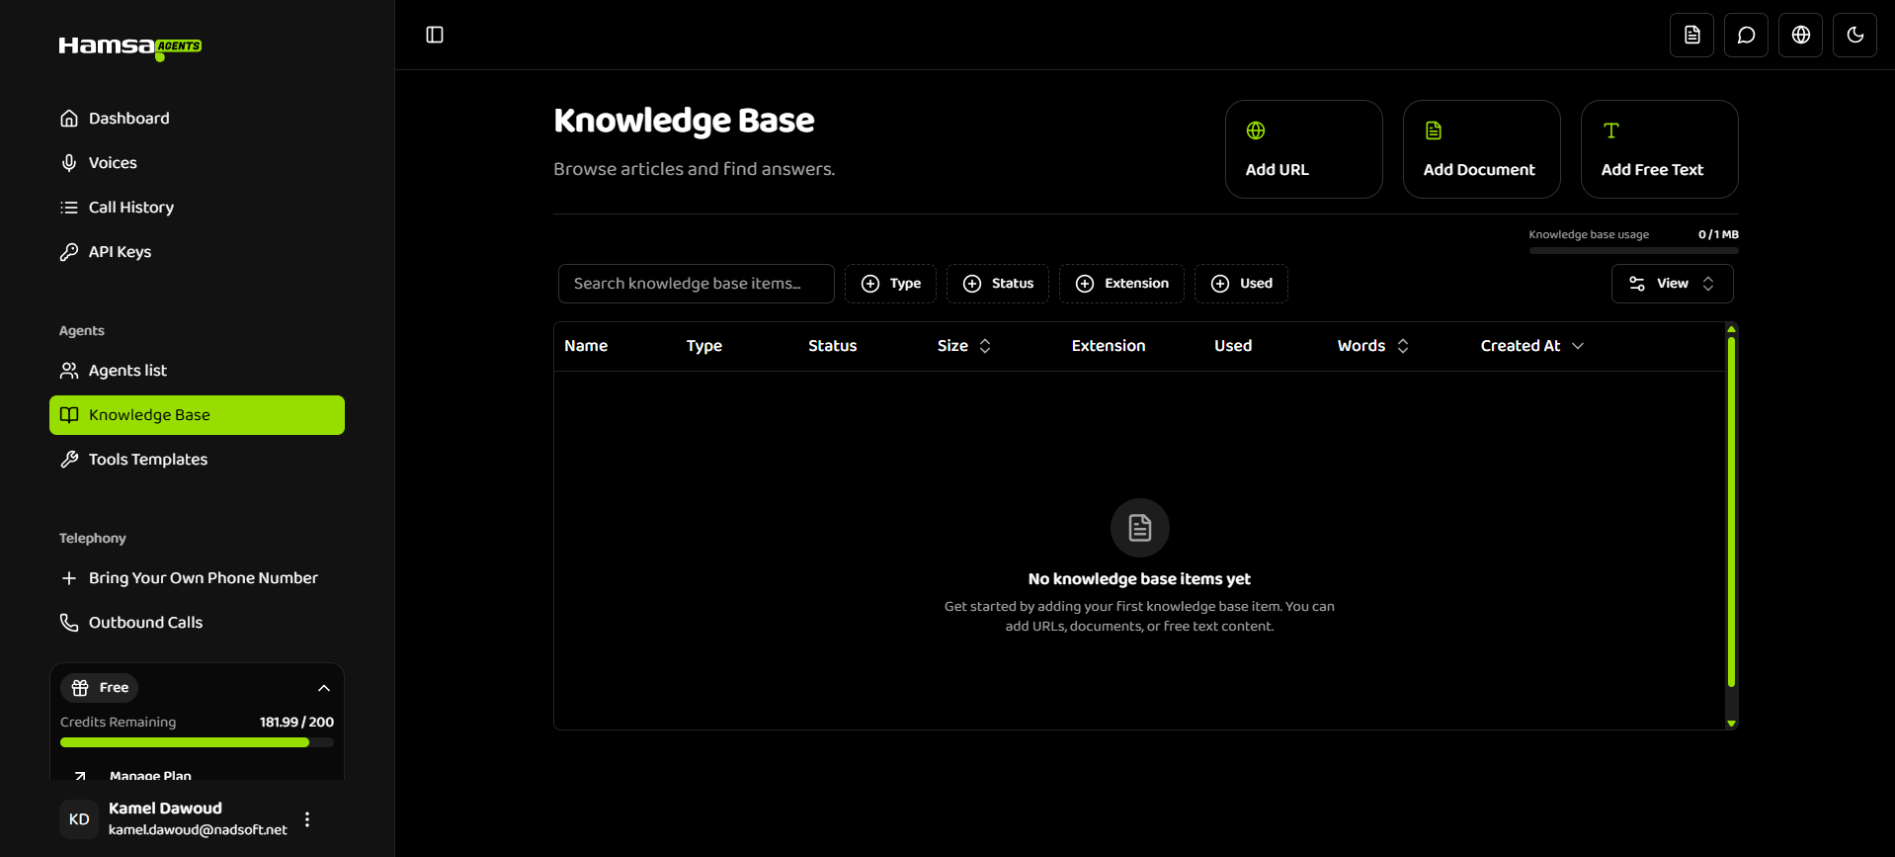Click the Credits Remaining progress bar
Viewport: 1895px width, 857px height.
(197, 742)
